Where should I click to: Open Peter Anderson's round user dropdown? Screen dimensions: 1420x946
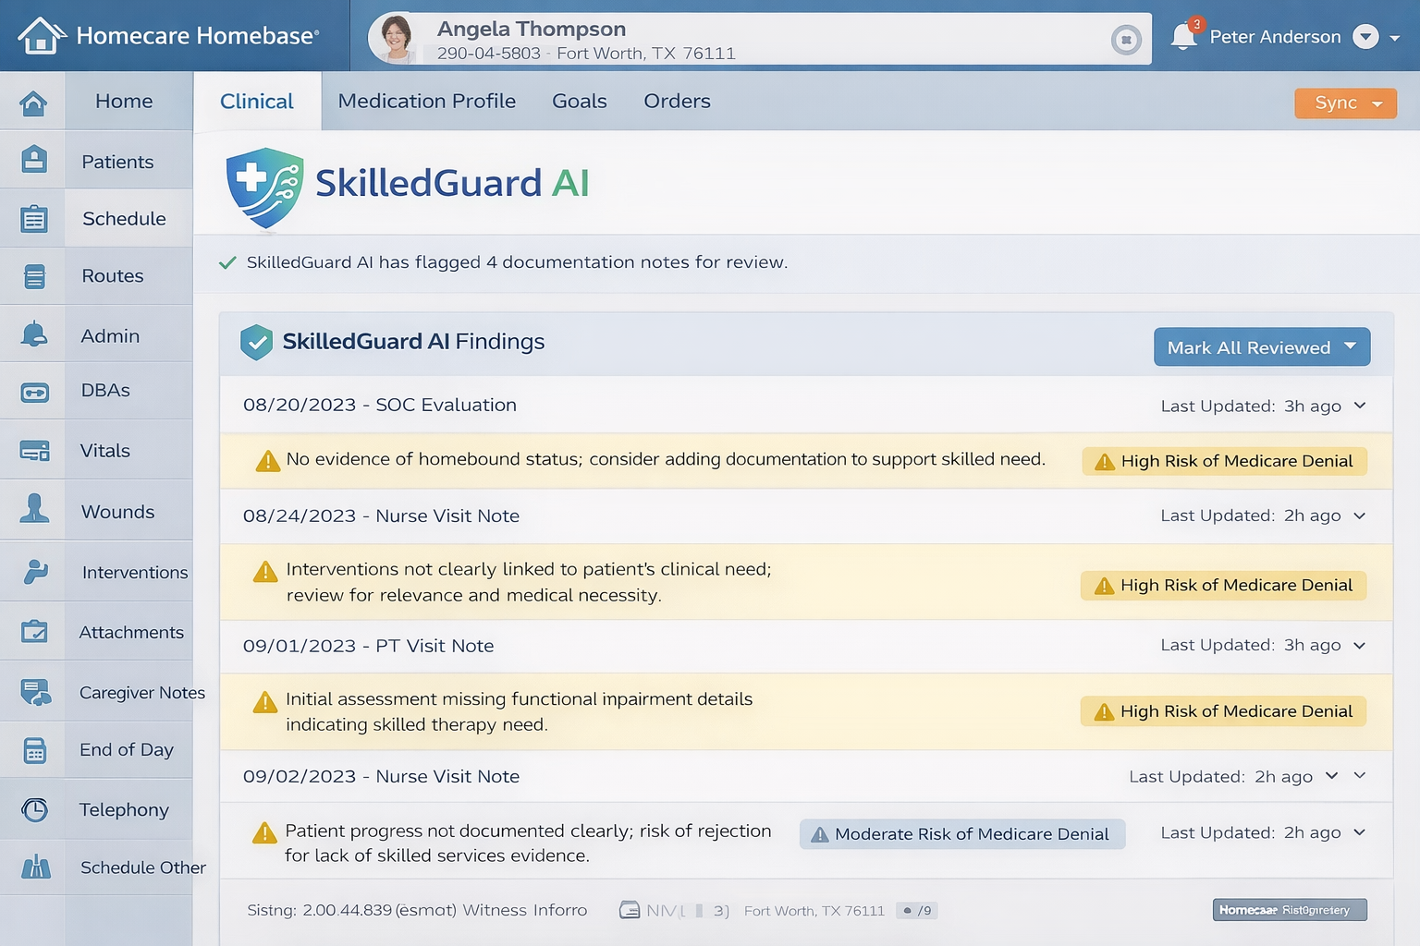click(1365, 36)
